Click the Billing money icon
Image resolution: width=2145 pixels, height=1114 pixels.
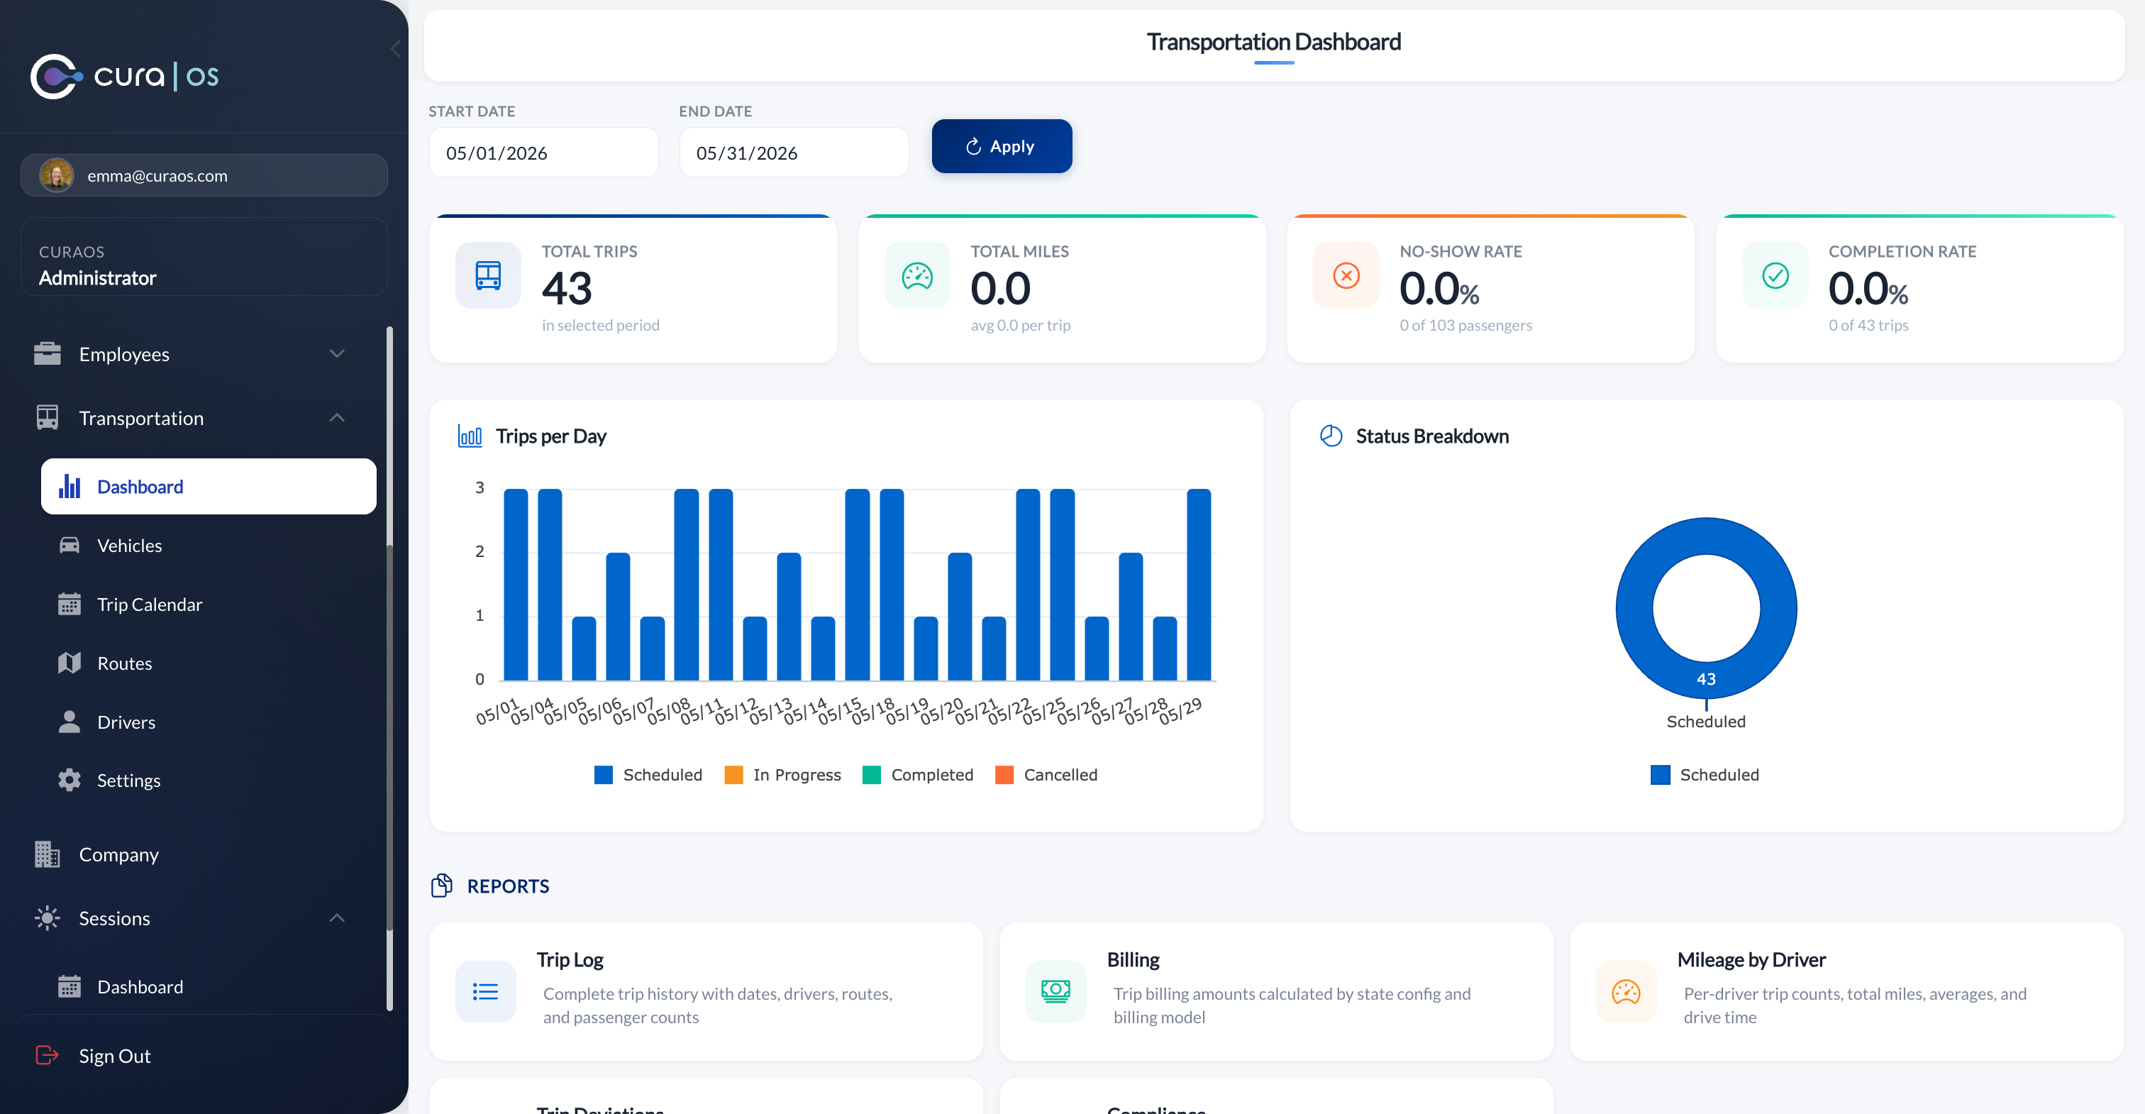click(1056, 991)
